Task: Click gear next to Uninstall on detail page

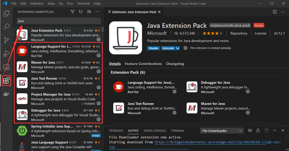Action: (x=185, y=48)
